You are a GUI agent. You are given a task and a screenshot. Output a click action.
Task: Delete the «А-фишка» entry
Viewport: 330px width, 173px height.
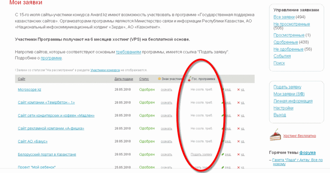click(238, 128)
